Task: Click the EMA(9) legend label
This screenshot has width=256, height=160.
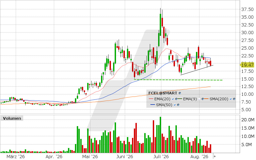Action: click(190, 99)
